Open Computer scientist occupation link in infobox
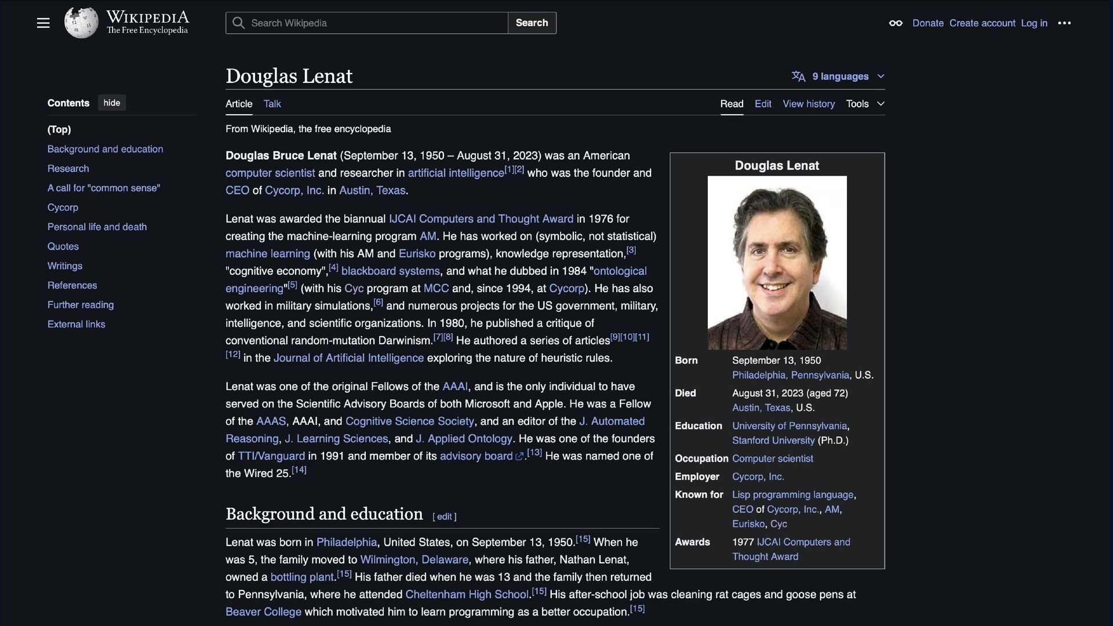Viewport: 1113px width, 626px height. (772, 458)
